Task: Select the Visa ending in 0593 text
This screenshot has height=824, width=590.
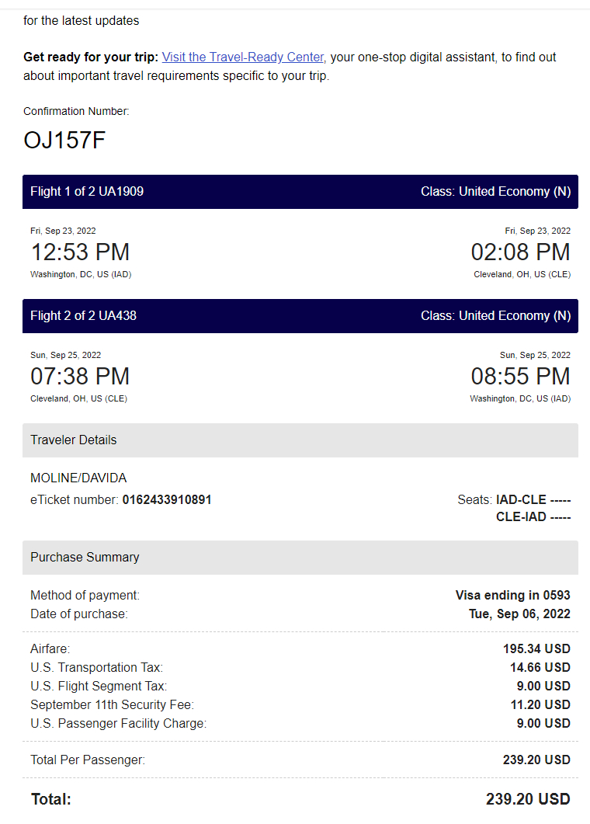Action: [512, 596]
